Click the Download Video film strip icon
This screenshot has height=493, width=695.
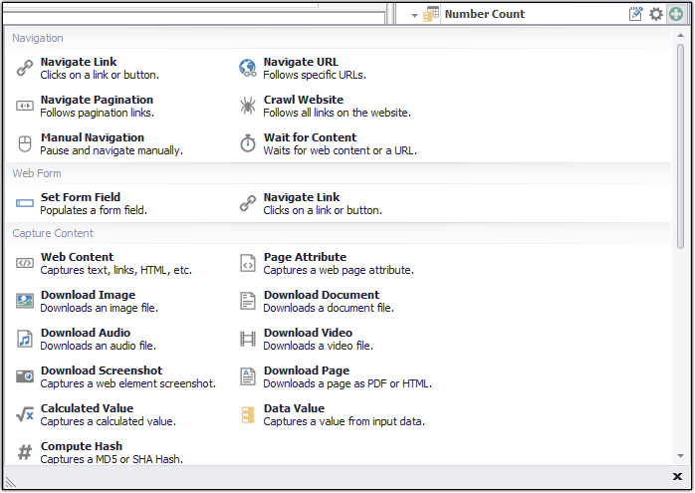[248, 339]
